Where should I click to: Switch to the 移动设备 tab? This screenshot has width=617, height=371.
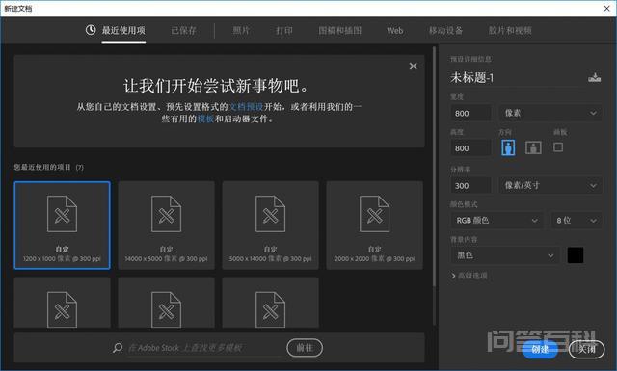[445, 30]
